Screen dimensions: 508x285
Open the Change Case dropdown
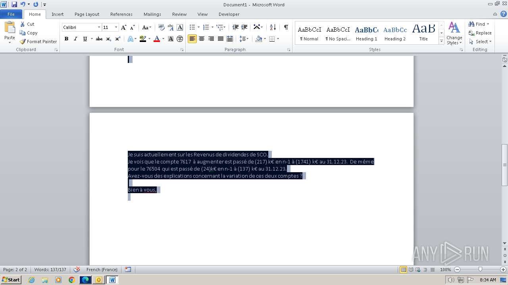coord(146,27)
